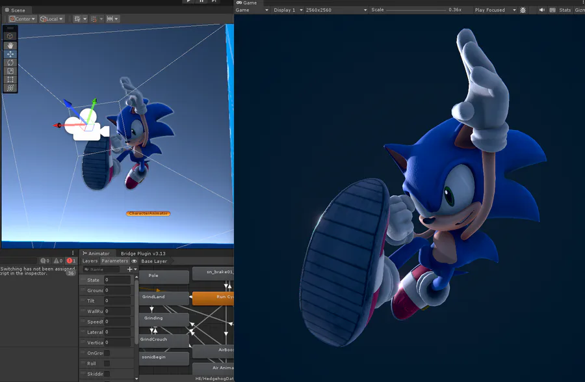Viewport: 585px width, 382px height.
Task: Open the Center pivot mode dropdown
Action: coord(22,19)
